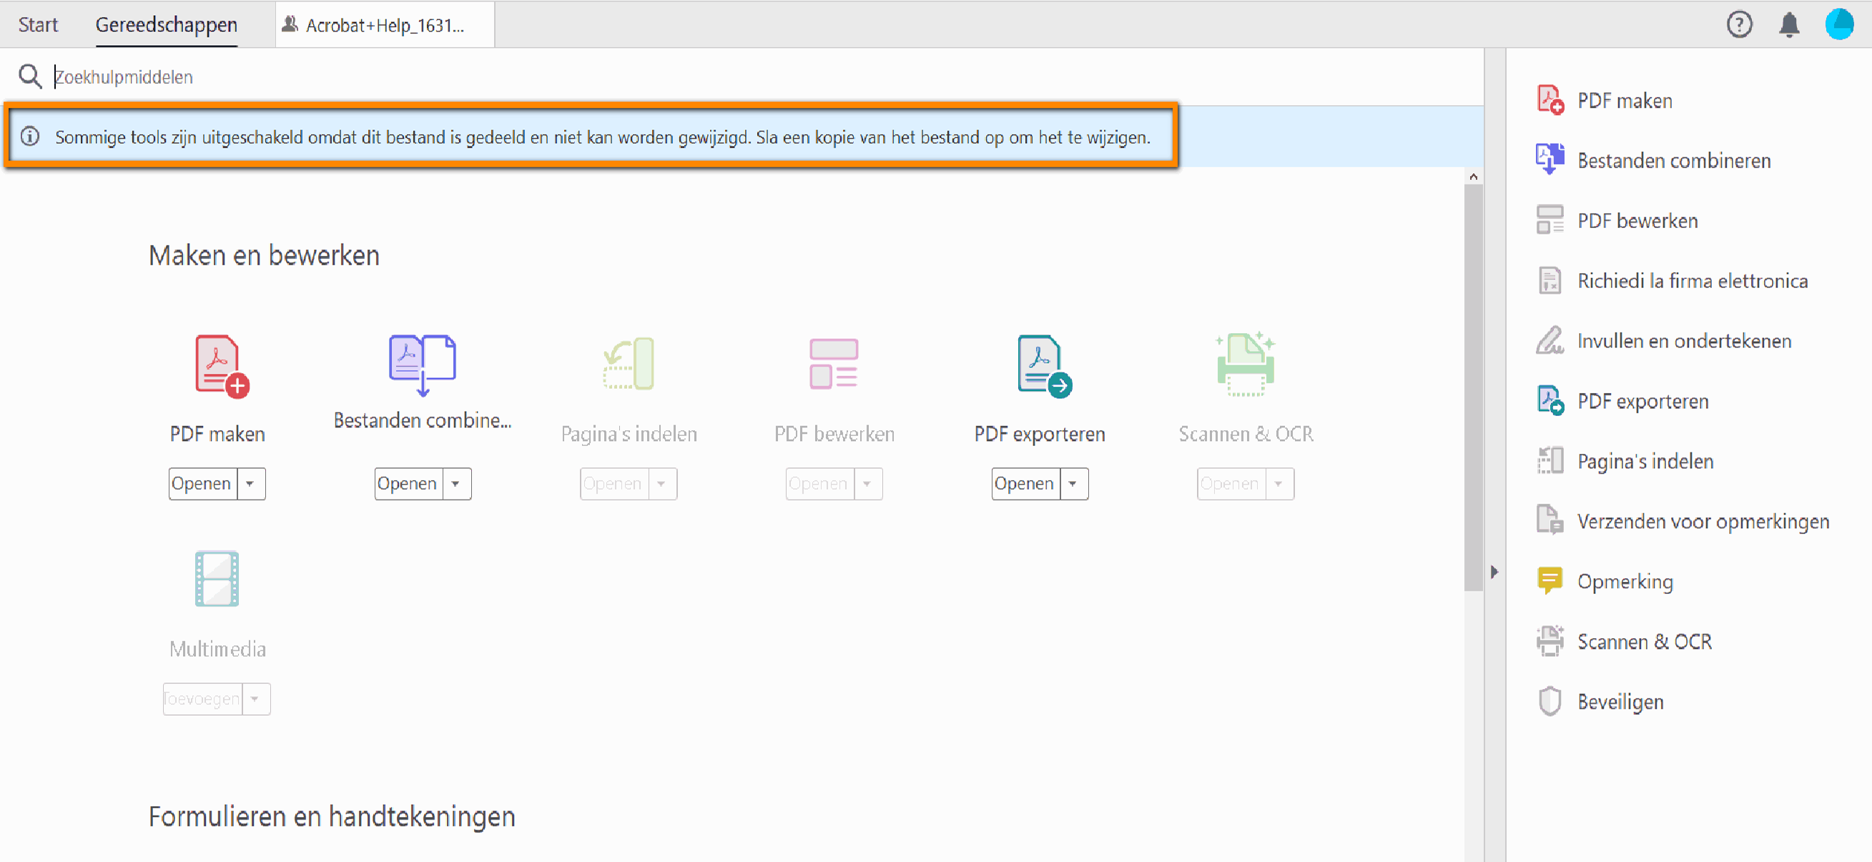
Task: Choose Invullen en ondertekenen in sidebar
Action: [x=1683, y=341]
